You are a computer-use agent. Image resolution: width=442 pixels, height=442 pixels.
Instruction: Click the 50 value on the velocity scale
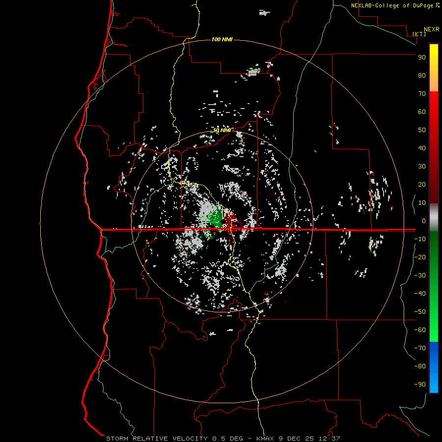tap(422, 130)
